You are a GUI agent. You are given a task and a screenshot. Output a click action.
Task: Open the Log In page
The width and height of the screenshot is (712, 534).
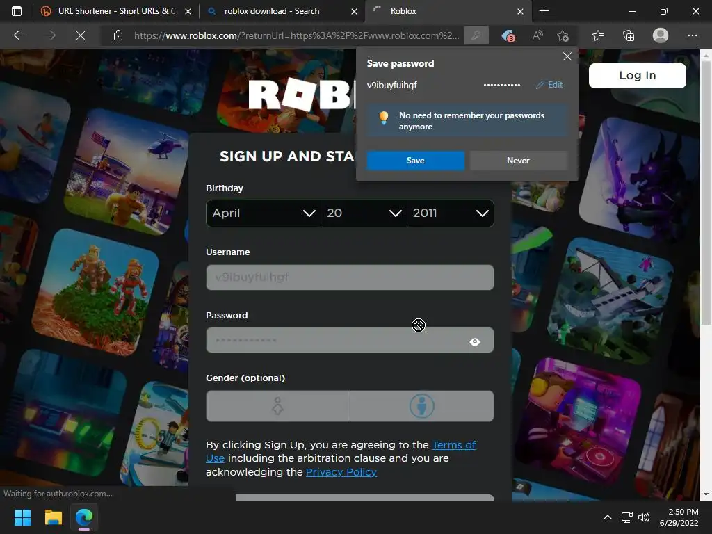(x=637, y=75)
